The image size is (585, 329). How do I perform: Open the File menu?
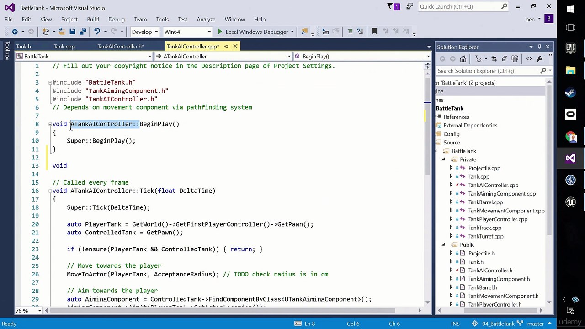pos(9,19)
